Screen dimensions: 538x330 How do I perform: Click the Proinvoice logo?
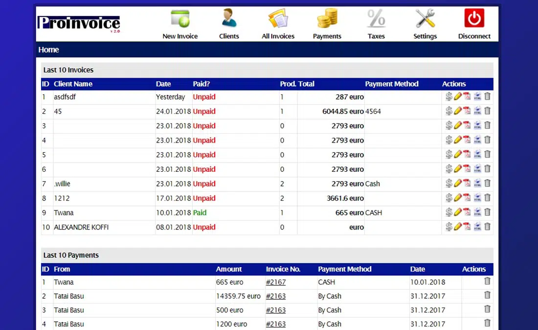click(x=79, y=23)
